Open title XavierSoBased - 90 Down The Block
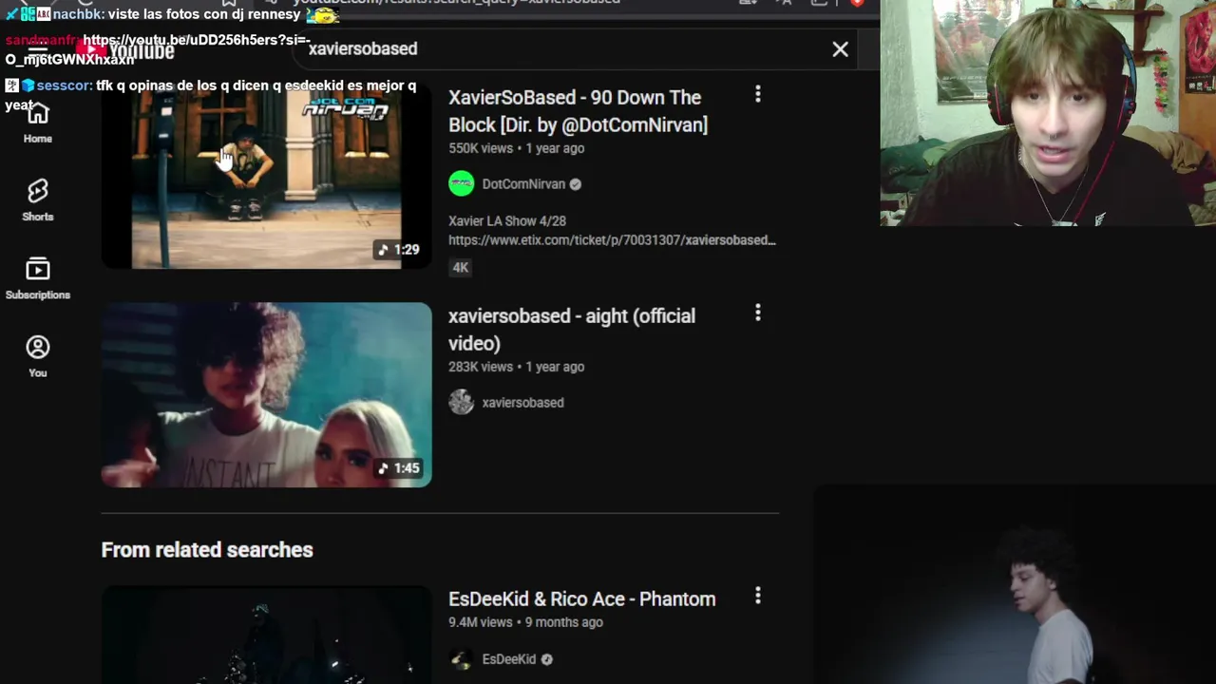The image size is (1216, 684). [578, 111]
